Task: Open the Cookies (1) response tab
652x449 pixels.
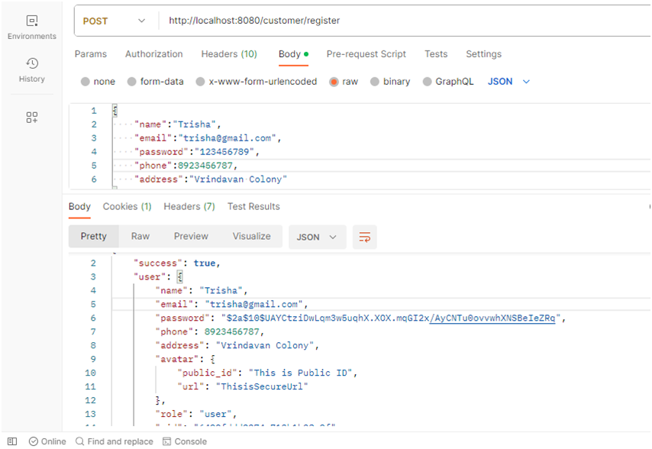Action: [x=127, y=206]
